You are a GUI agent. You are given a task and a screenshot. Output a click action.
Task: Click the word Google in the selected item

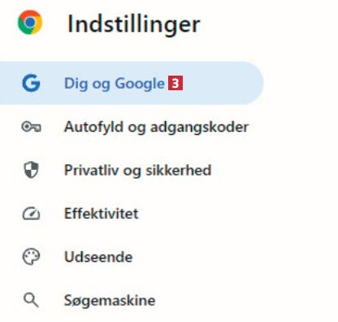140,84
